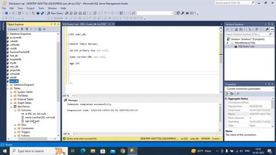Open the View menu

20,8
